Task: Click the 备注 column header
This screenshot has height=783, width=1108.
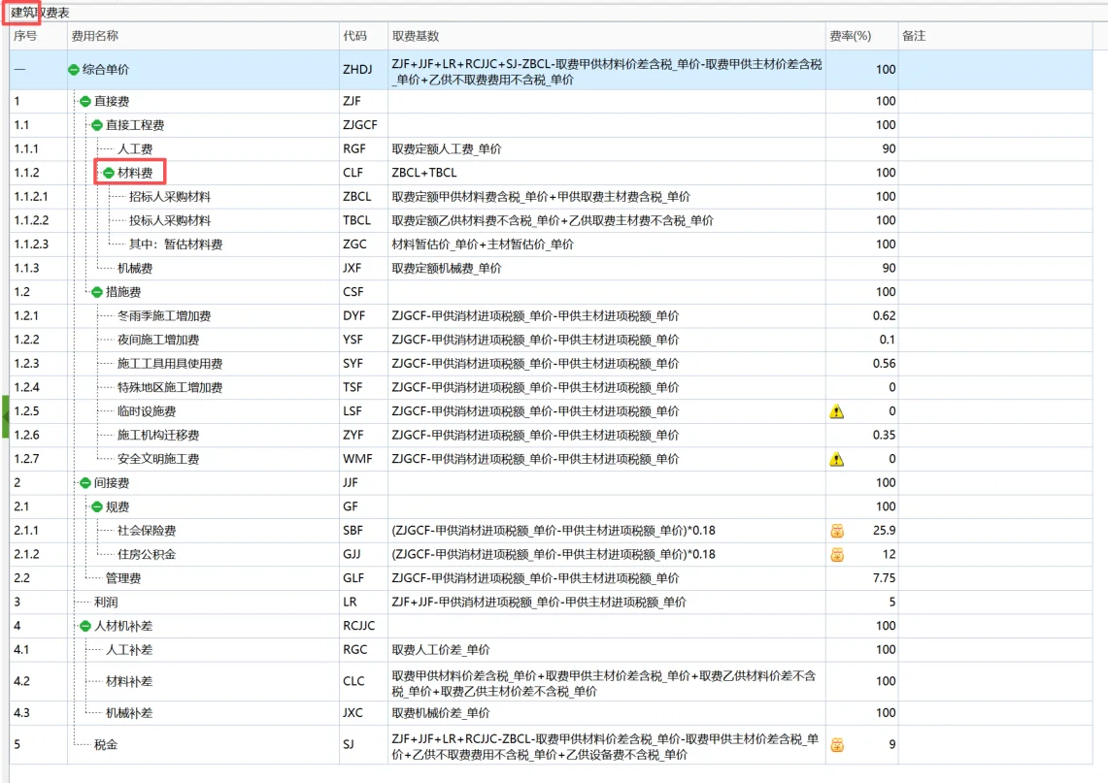Action: point(995,35)
